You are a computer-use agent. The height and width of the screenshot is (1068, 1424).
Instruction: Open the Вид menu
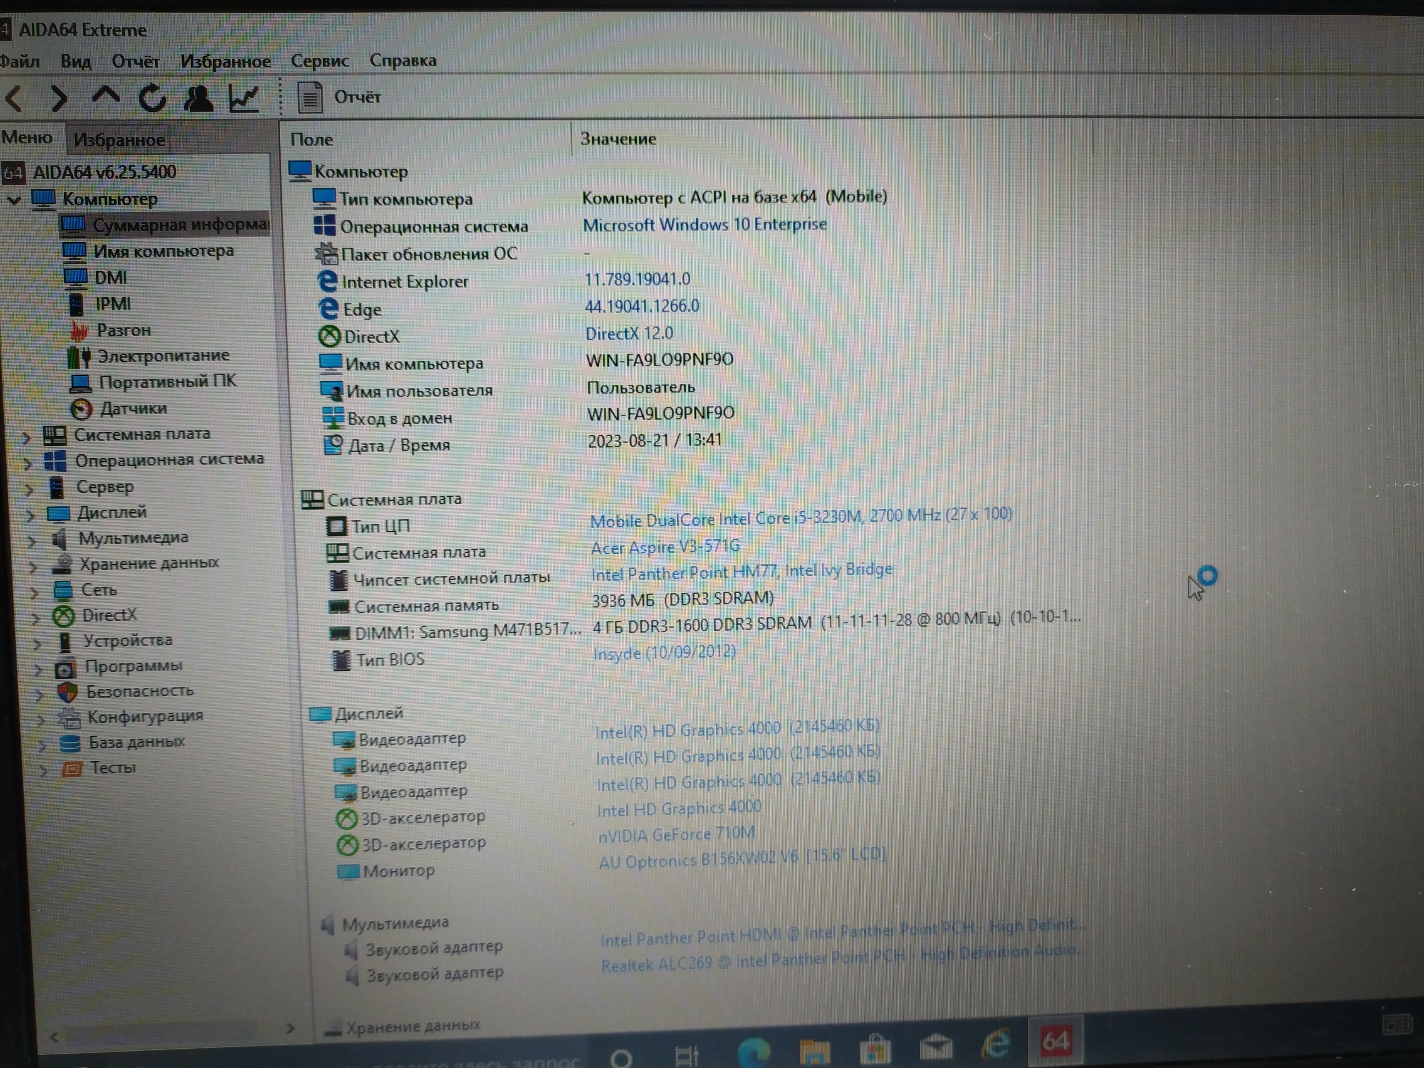[76, 61]
